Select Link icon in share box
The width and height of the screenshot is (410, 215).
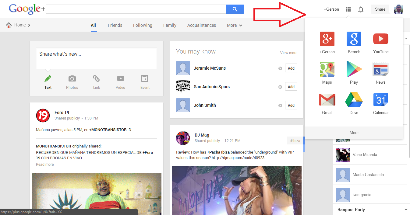click(x=96, y=79)
